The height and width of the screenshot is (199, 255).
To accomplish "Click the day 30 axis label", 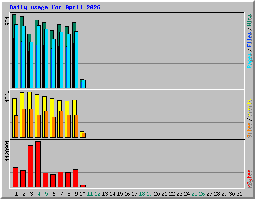I will pyautogui.click(x=232, y=194).
